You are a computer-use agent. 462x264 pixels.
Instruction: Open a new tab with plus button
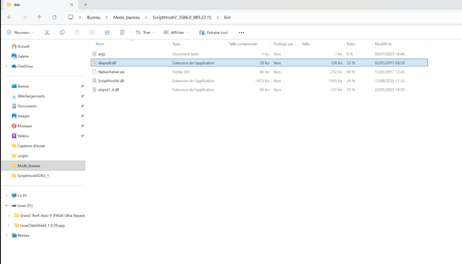click(x=86, y=5)
